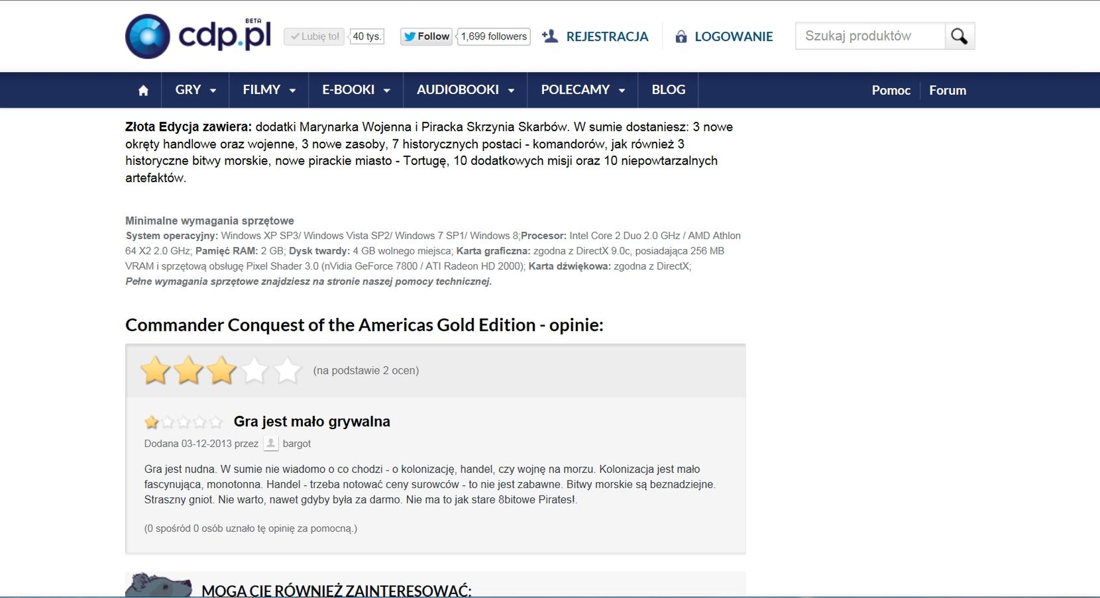Screen dimensions: 1100x598
Task: Click the bargot username
Action: click(297, 444)
